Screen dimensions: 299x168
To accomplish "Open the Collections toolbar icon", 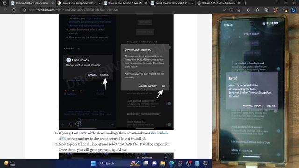I will tap(266, 10).
